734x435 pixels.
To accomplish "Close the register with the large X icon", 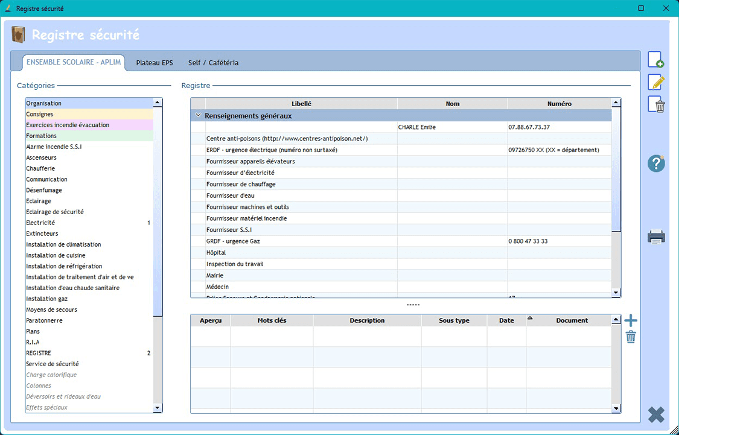I will [656, 414].
